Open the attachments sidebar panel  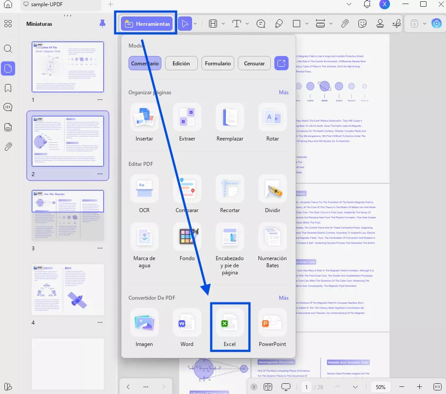click(8, 147)
